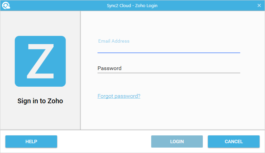Close the Zoho Login dialog with the X
This screenshot has width=265, height=153.
[x=259, y=5]
